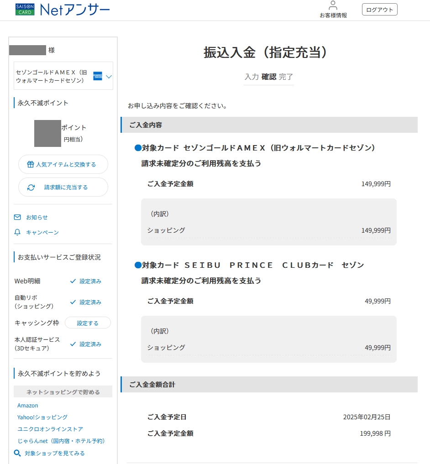Screen dimensions: 430x464
Task: Click the 永久不滅ポイントを貯めよう heading
Action: [x=59, y=374]
